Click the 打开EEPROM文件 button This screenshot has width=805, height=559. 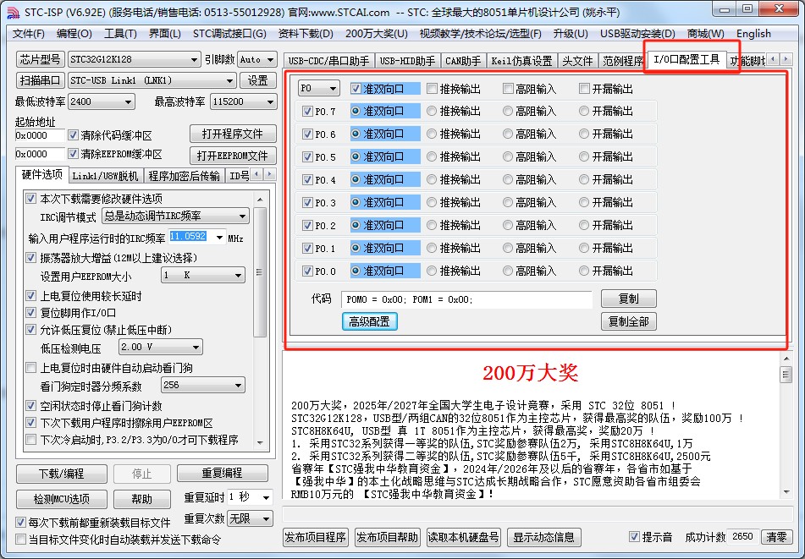coord(233,156)
